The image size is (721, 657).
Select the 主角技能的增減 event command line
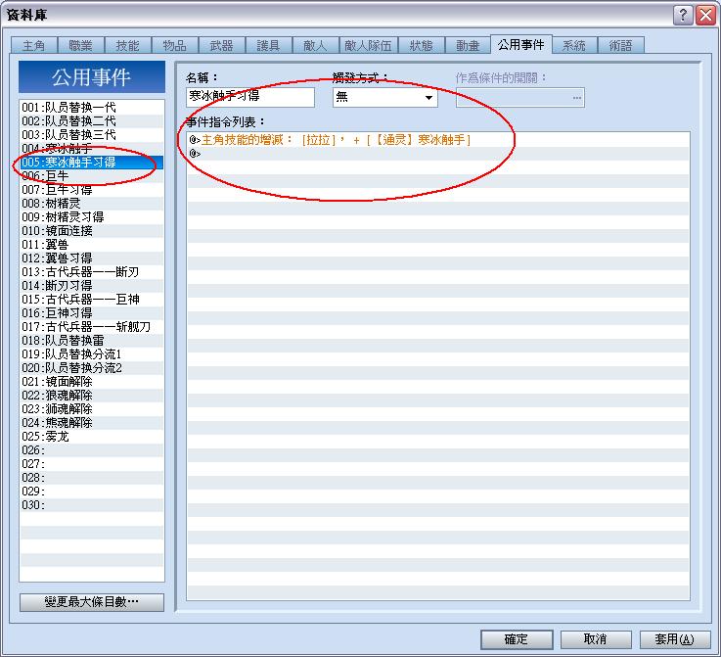point(437,139)
